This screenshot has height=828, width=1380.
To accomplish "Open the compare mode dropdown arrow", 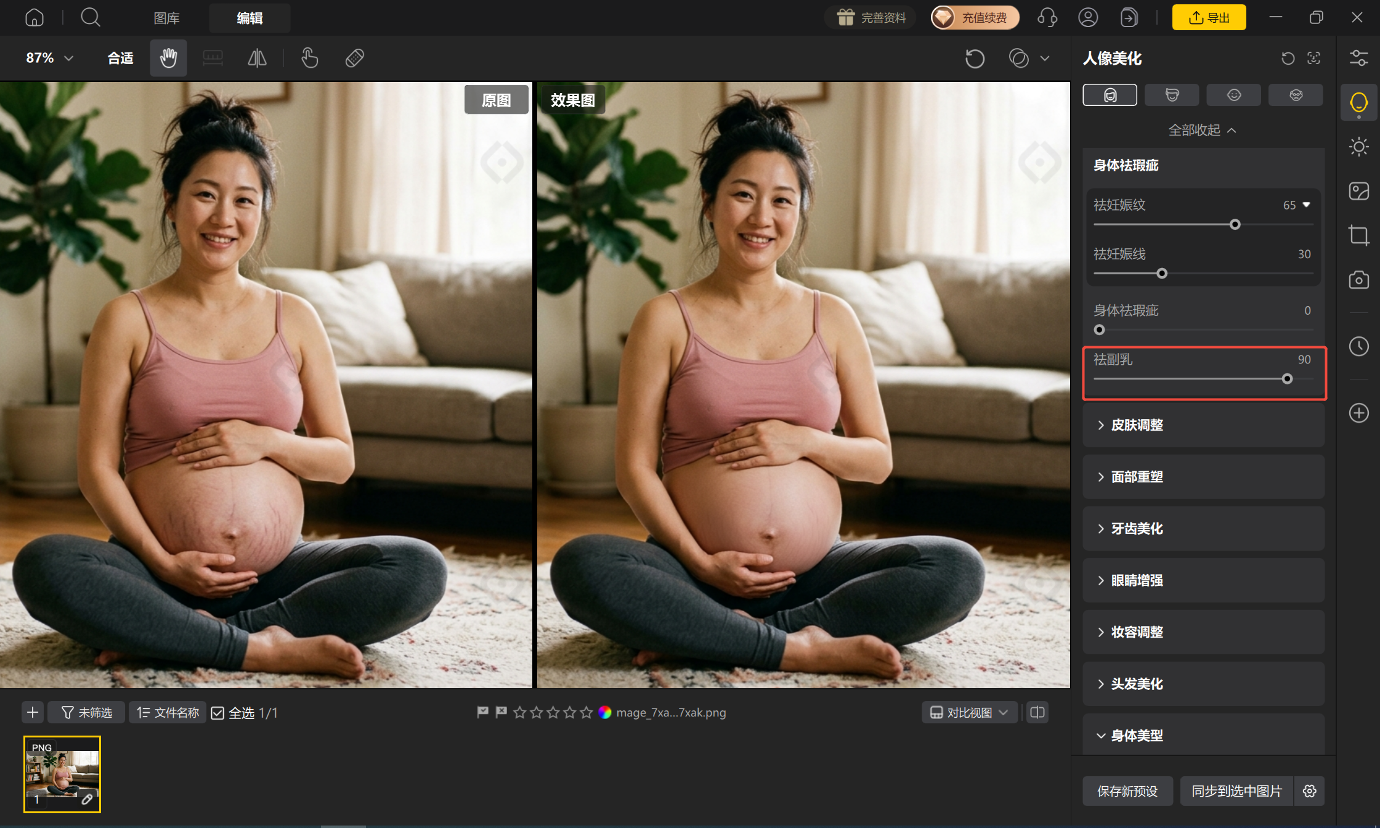I will [x=1045, y=59].
